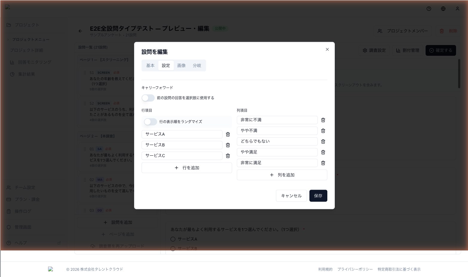Switch to the 分岐 tab
The width and height of the screenshot is (468, 277).
[x=197, y=66]
